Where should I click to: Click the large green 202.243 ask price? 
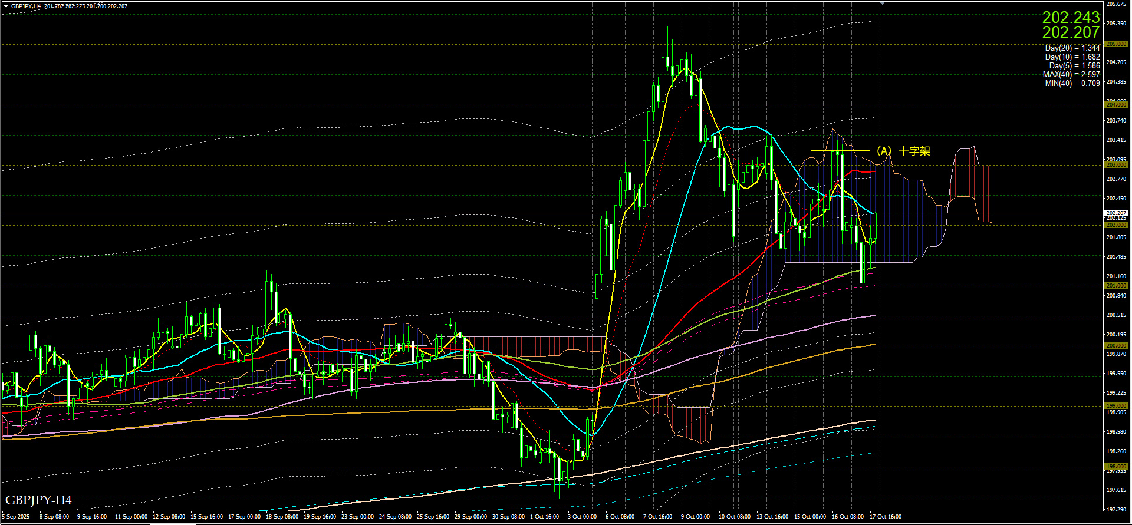[x=1071, y=18]
